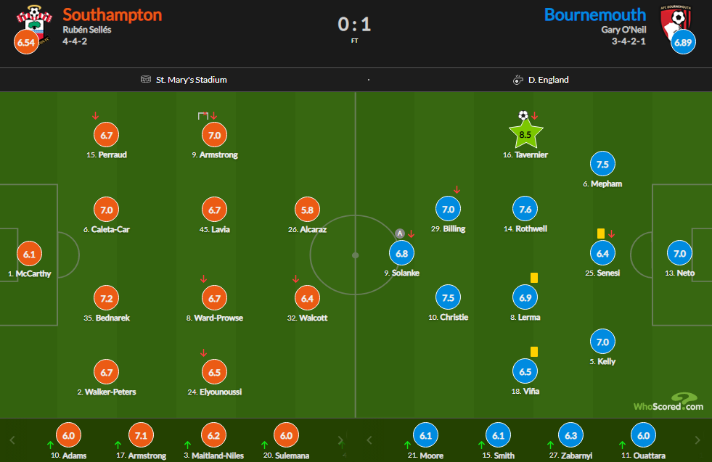Click the yellow card above Lerma
Screen dimensions: 712x462
click(x=533, y=277)
